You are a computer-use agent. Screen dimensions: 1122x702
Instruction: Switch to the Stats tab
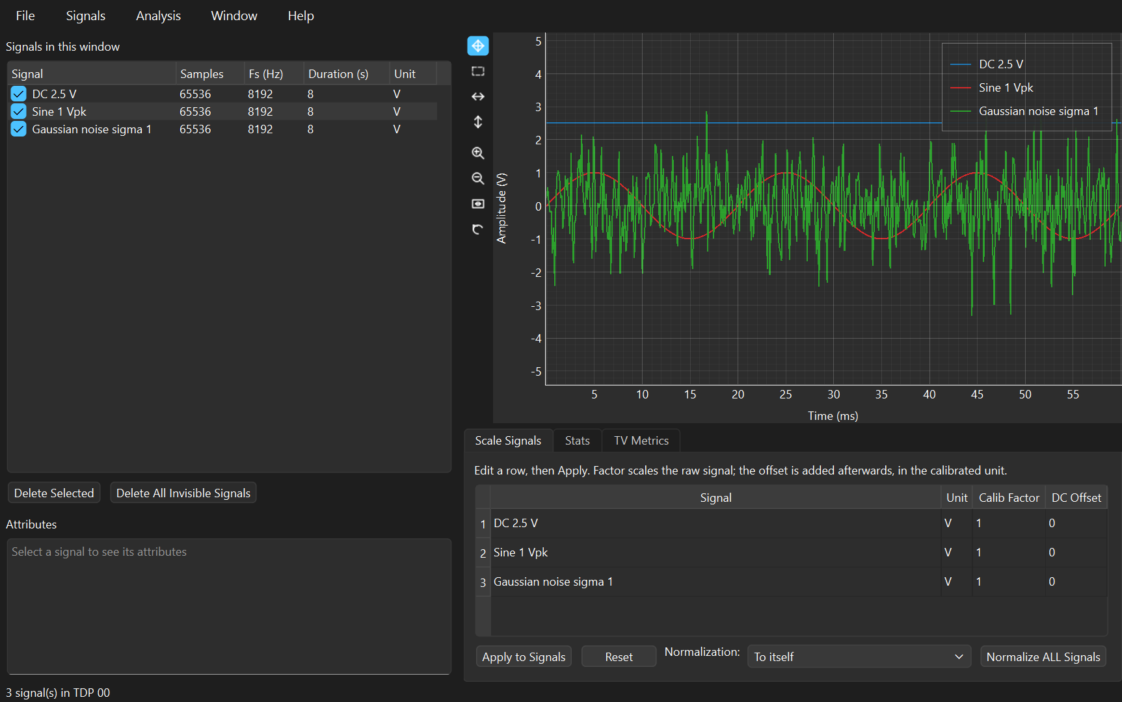578,441
